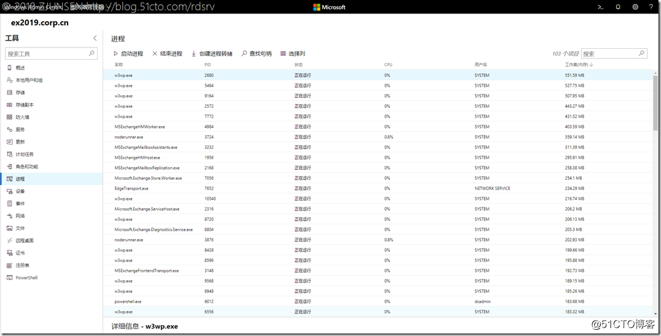Select Microsoft.Exchange.ServiceHost.exe row
This screenshot has width=661, height=336.
377,209
